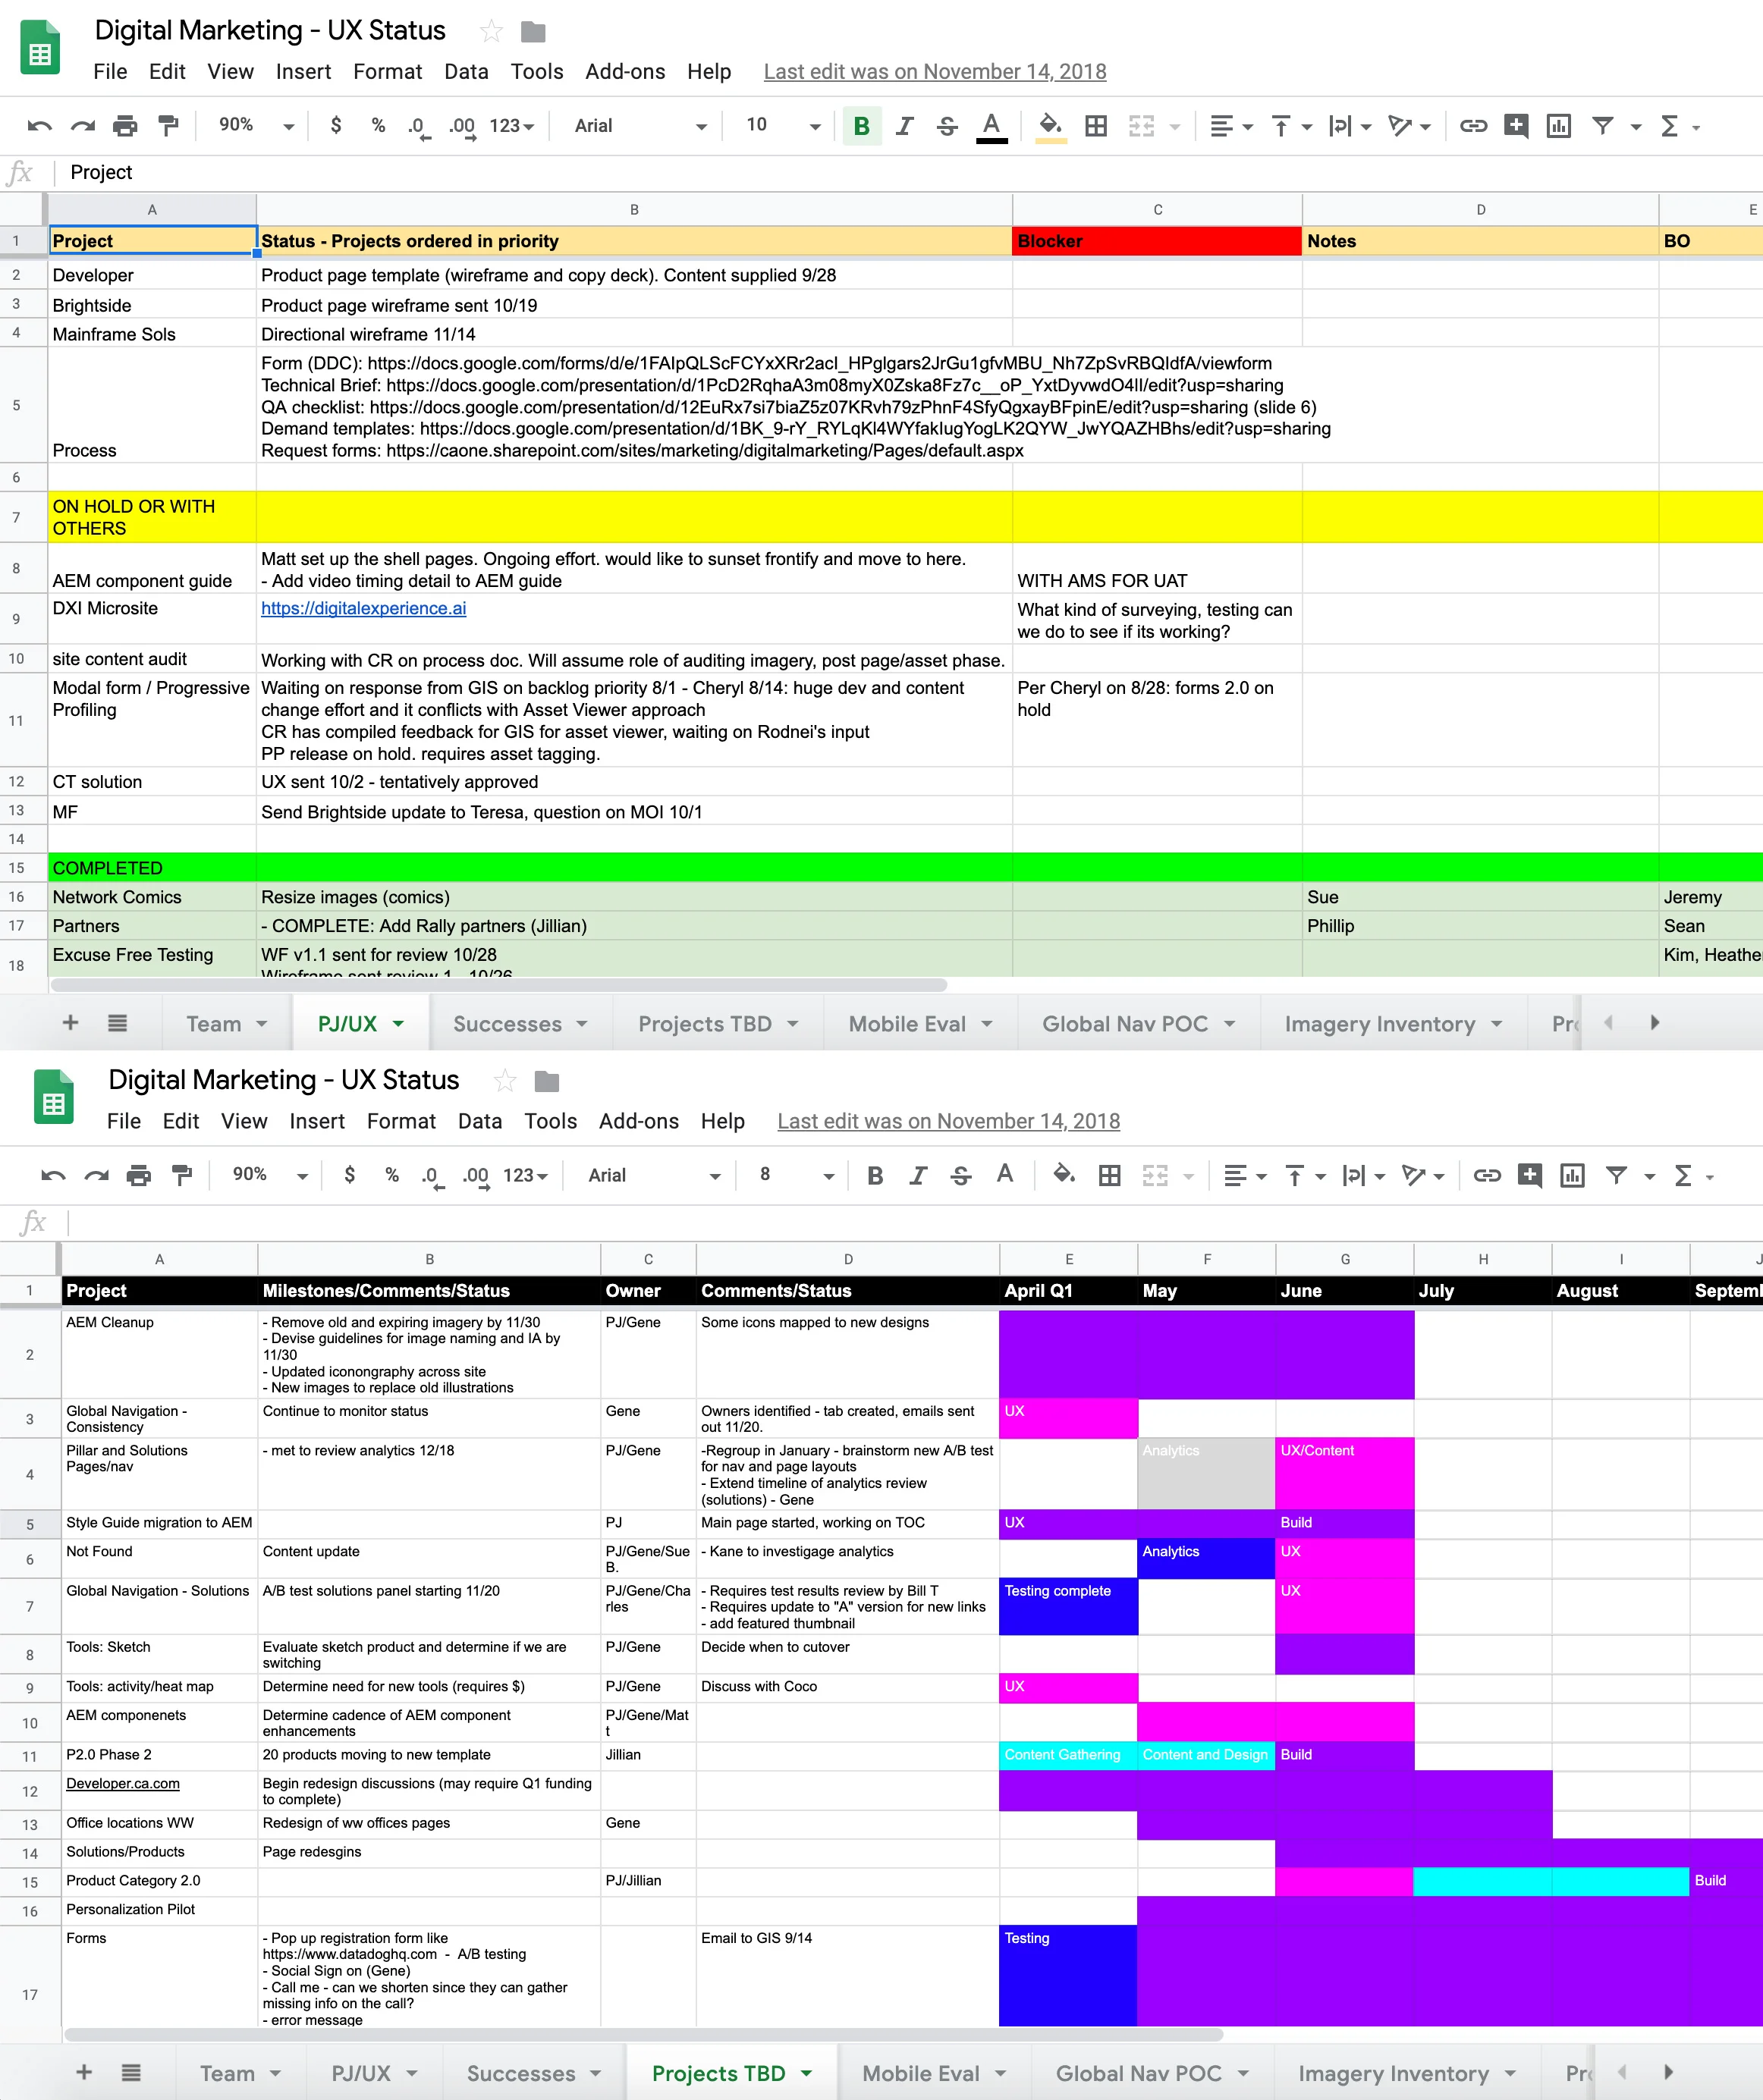Open Functions sigma menu in top toolbar
The width and height of the screenshot is (1763, 2100).
coord(1669,126)
